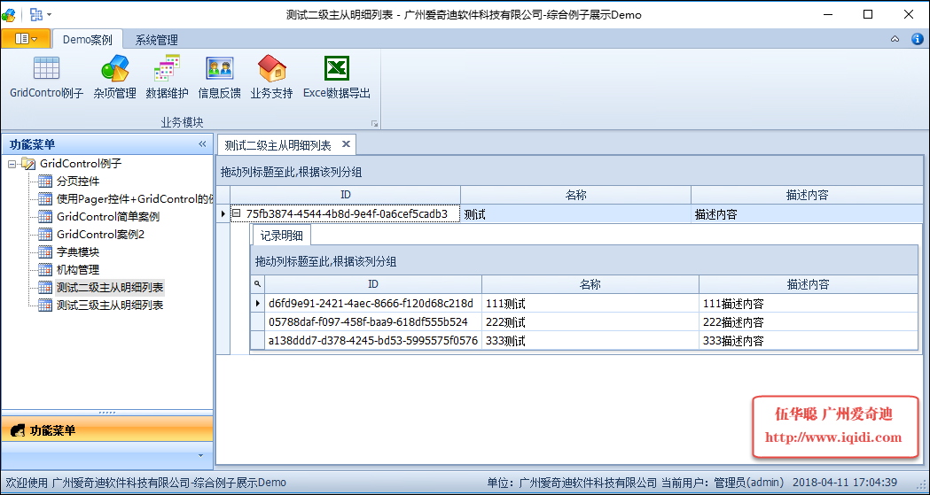Viewport: 930px width, 495px height.
Task: Collapse the ribbon with the up chevron
Action: (x=895, y=39)
